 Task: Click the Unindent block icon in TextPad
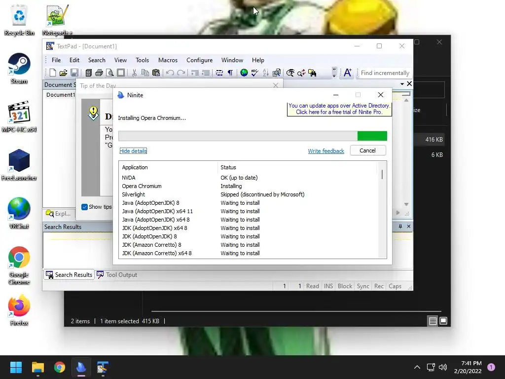tap(206, 73)
